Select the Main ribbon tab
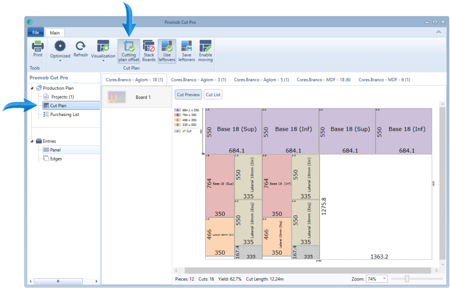 pyautogui.click(x=55, y=33)
